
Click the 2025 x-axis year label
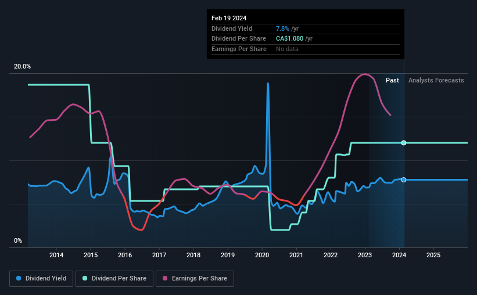point(433,255)
